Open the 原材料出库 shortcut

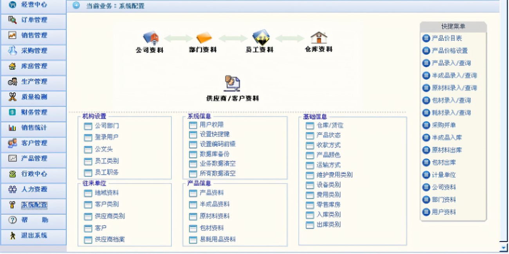point(447,150)
